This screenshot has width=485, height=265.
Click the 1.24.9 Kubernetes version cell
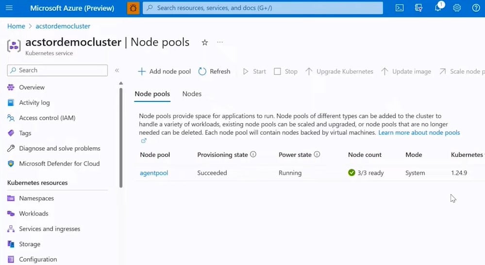click(x=459, y=173)
